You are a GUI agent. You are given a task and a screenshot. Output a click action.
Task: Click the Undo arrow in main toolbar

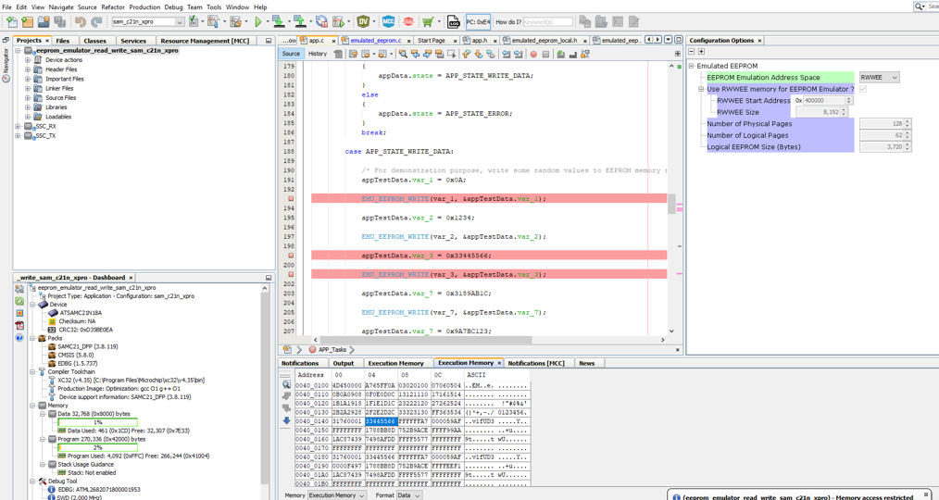pyautogui.click(x=80, y=21)
